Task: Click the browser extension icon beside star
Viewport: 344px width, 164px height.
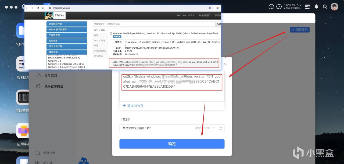Action: click(x=217, y=8)
